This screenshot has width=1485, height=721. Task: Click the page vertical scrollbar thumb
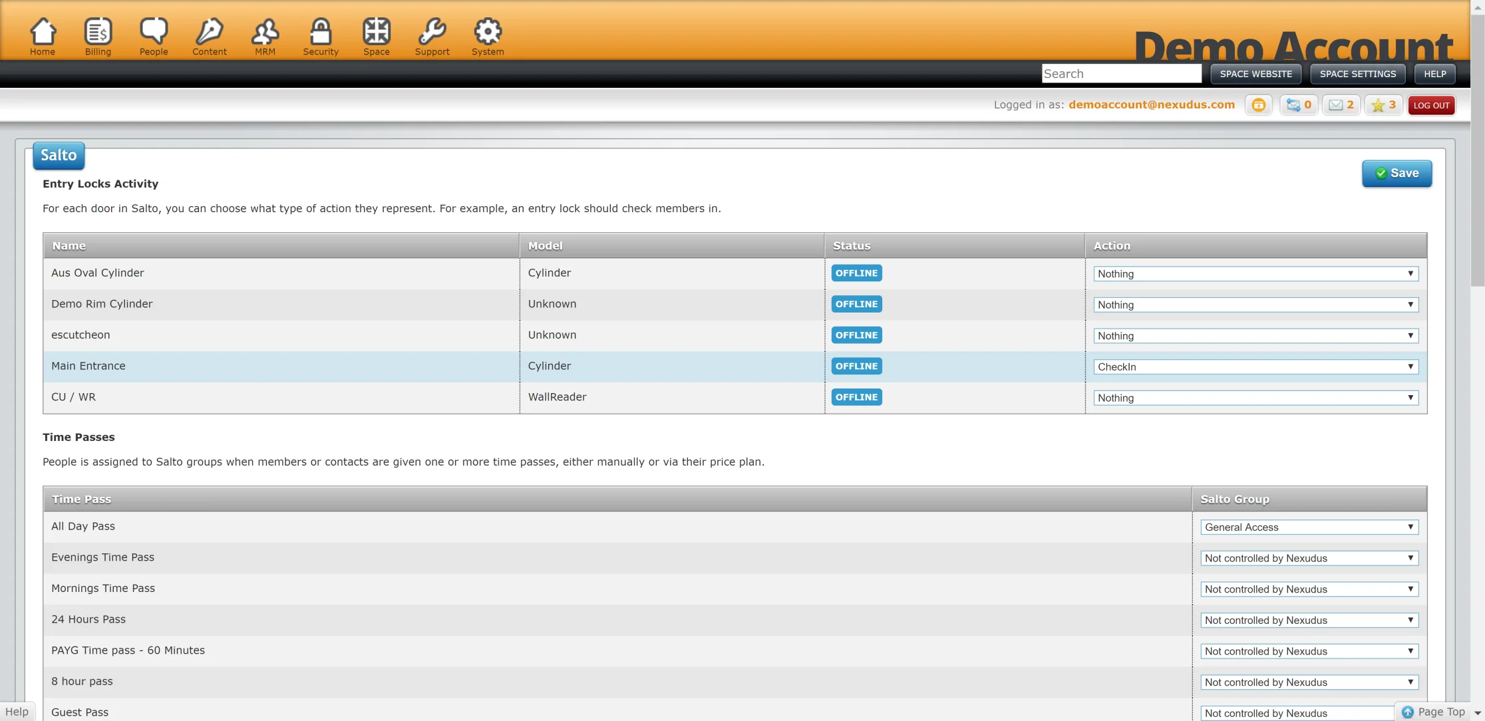point(1478,150)
